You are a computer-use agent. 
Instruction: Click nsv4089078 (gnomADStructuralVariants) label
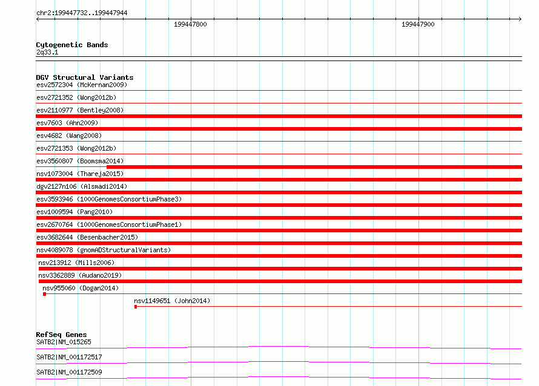click(104, 250)
